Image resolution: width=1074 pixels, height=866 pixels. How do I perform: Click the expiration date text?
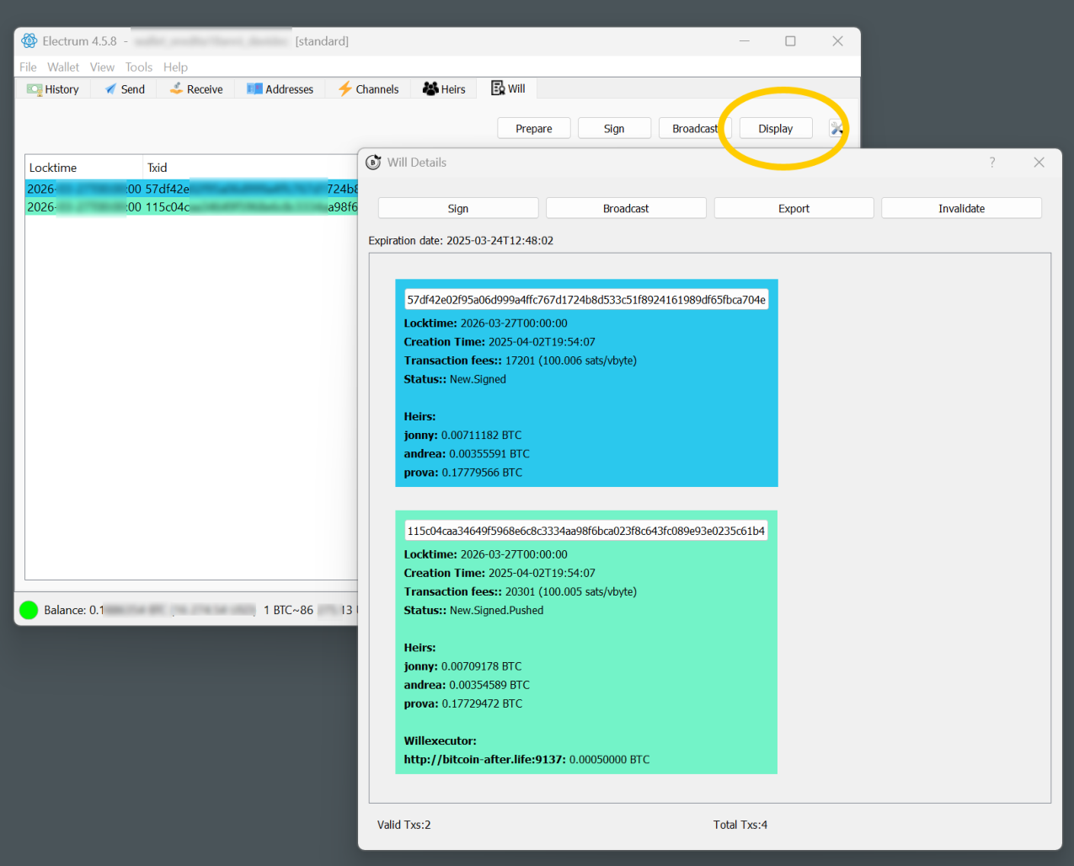(461, 240)
